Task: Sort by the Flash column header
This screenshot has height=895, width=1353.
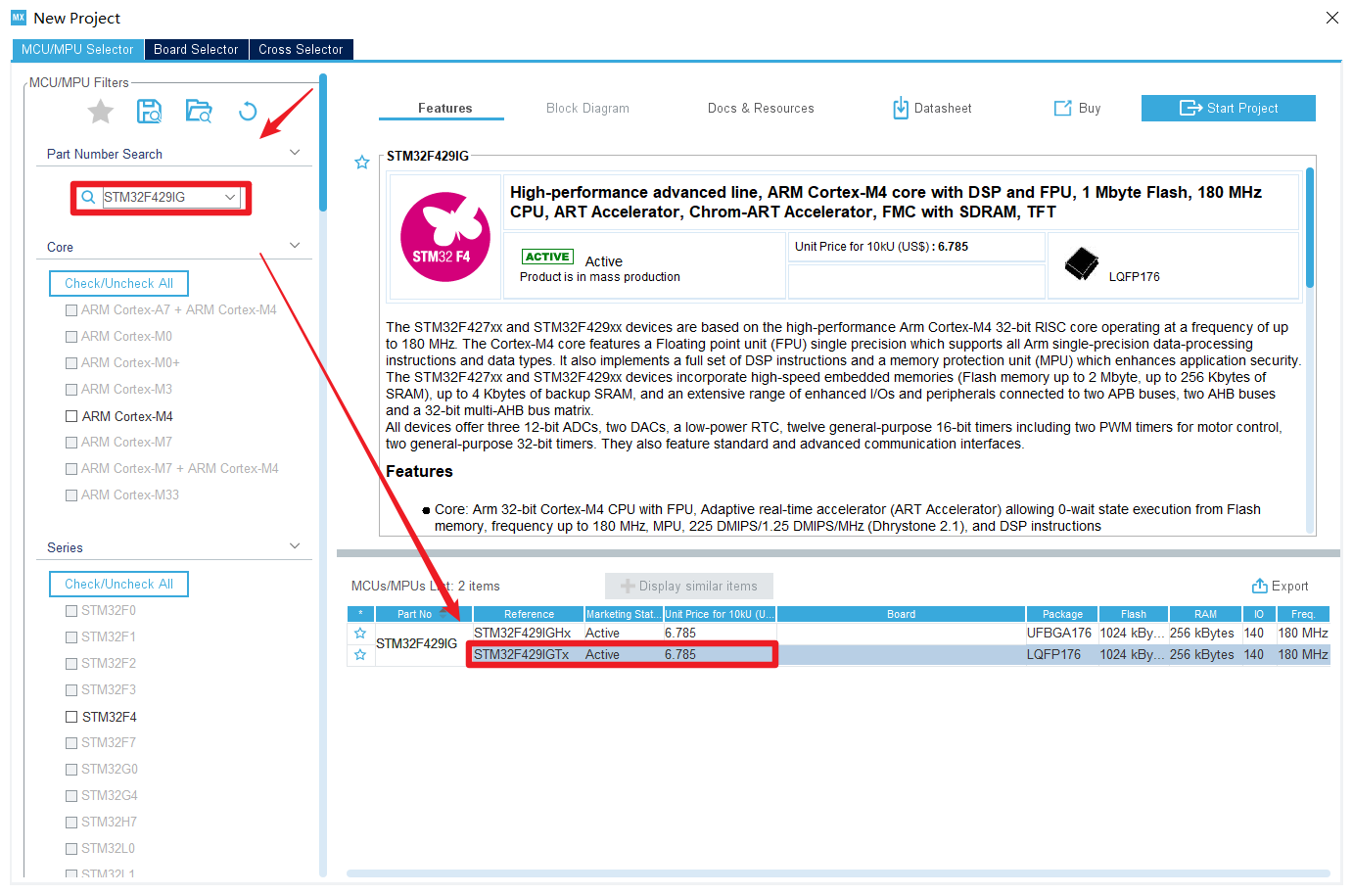Action: (x=1134, y=614)
